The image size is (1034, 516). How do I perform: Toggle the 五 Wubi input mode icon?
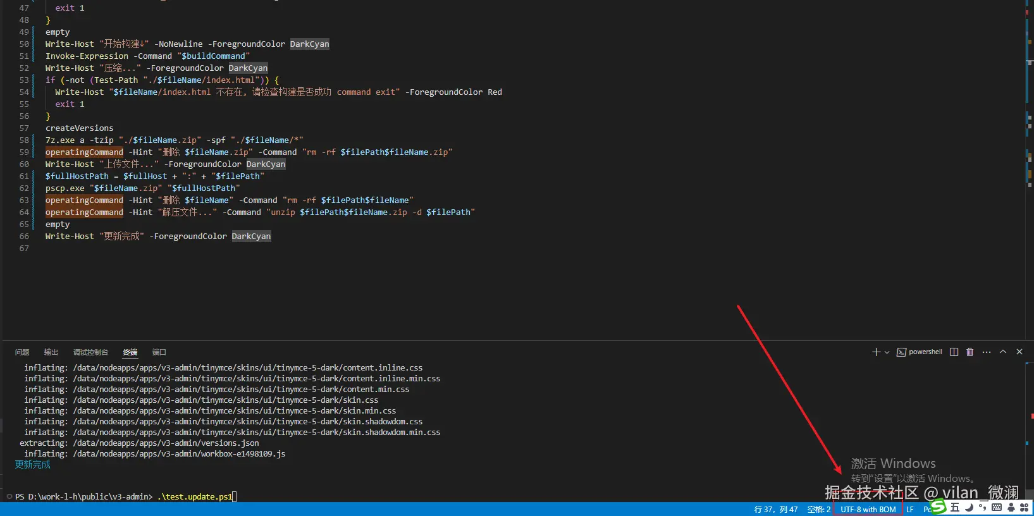[x=955, y=507]
